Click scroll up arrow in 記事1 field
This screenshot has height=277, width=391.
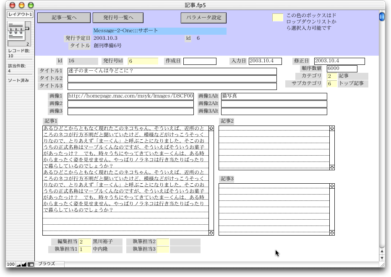click(211, 128)
